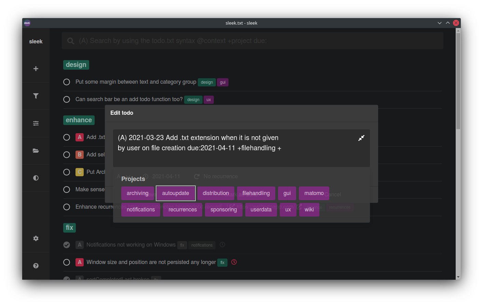Click gui tag on 'Put some margin' todo
The height and width of the screenshot is (306, 483).
click(x=223, y=82)
